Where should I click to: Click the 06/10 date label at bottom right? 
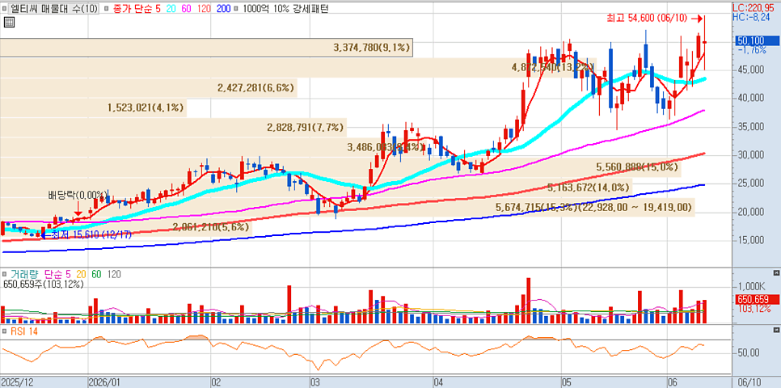(x=750, y=382)
